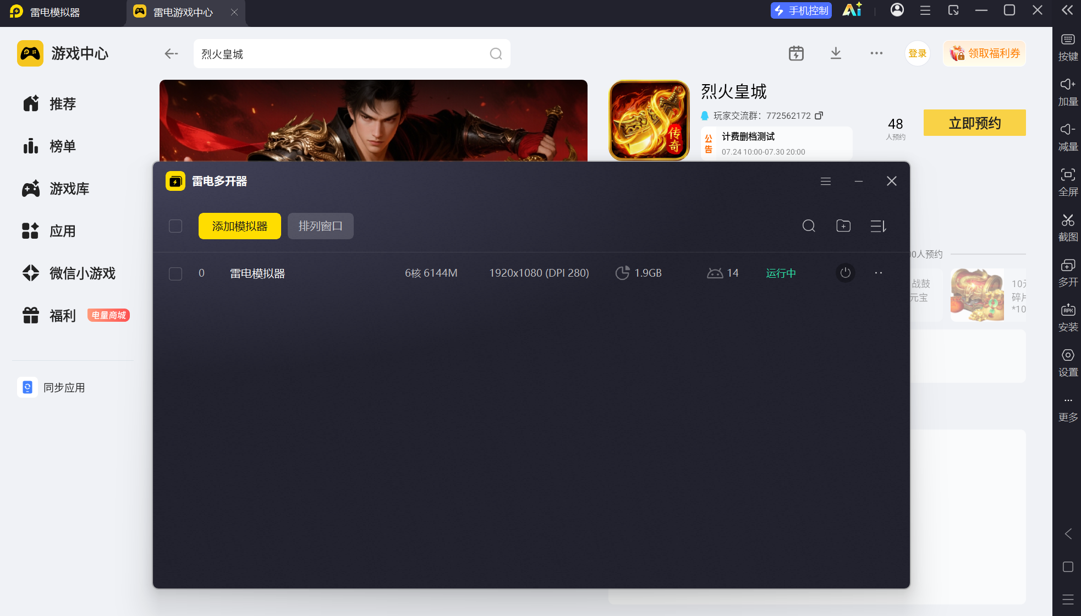Viewport: 1081px width, 616px height.
Task: Open the calendar reservation icon
Action: 796,53
